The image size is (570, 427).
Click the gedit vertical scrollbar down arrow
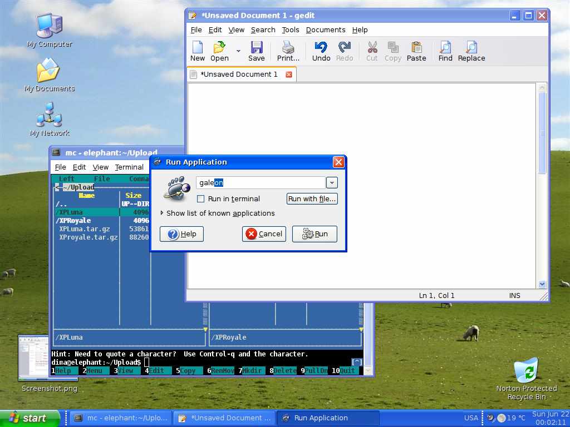pos(542,284)
